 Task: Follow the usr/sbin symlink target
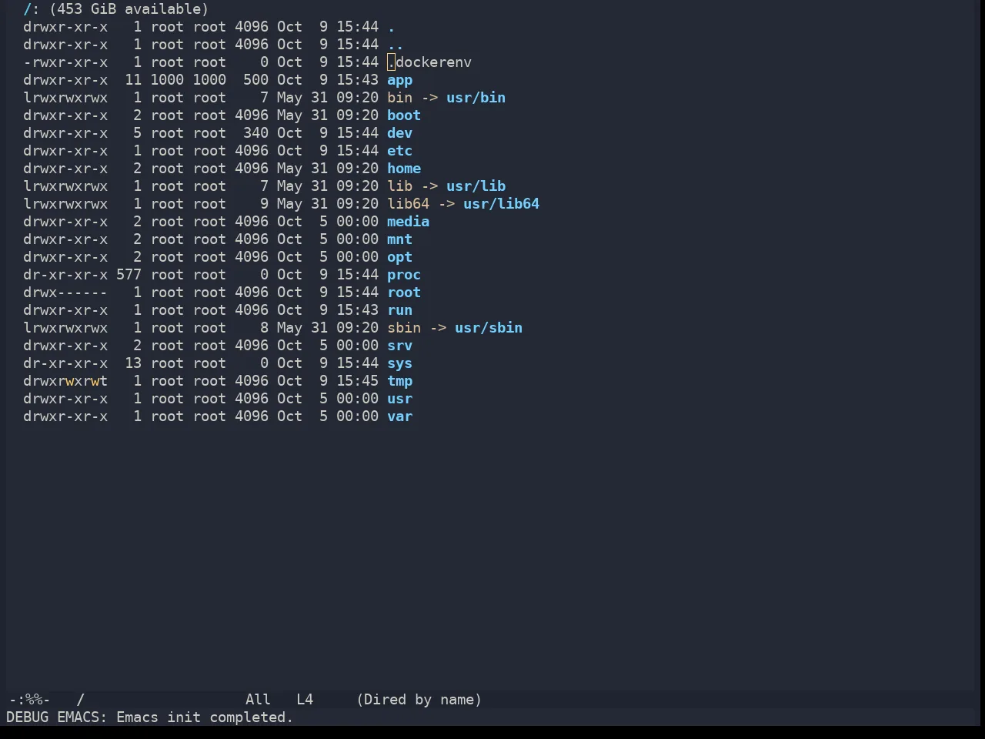coord(489,328)
